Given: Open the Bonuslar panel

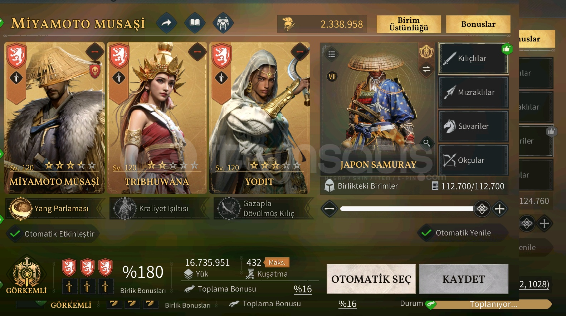Looking at the screenshot, I should [478, 24].
